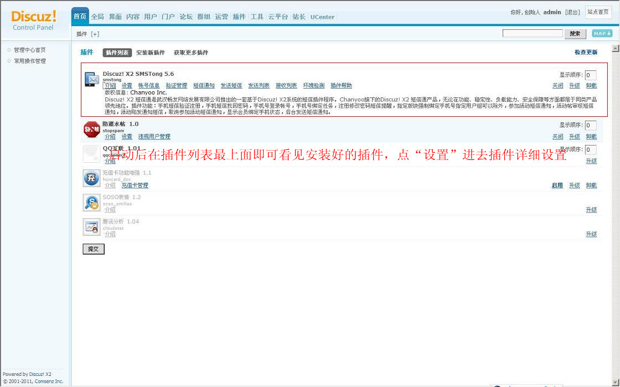Open the 验证管理 link
This screenshot has width=620, height=387.
point(177,85)
